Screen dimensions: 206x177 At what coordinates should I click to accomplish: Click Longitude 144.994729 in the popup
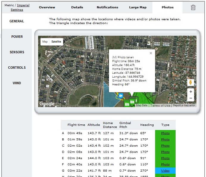(128, 77)
